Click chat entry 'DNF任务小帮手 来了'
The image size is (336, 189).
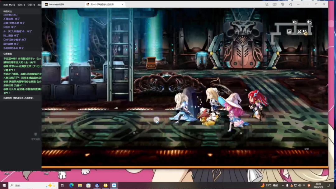click(15, 40)
